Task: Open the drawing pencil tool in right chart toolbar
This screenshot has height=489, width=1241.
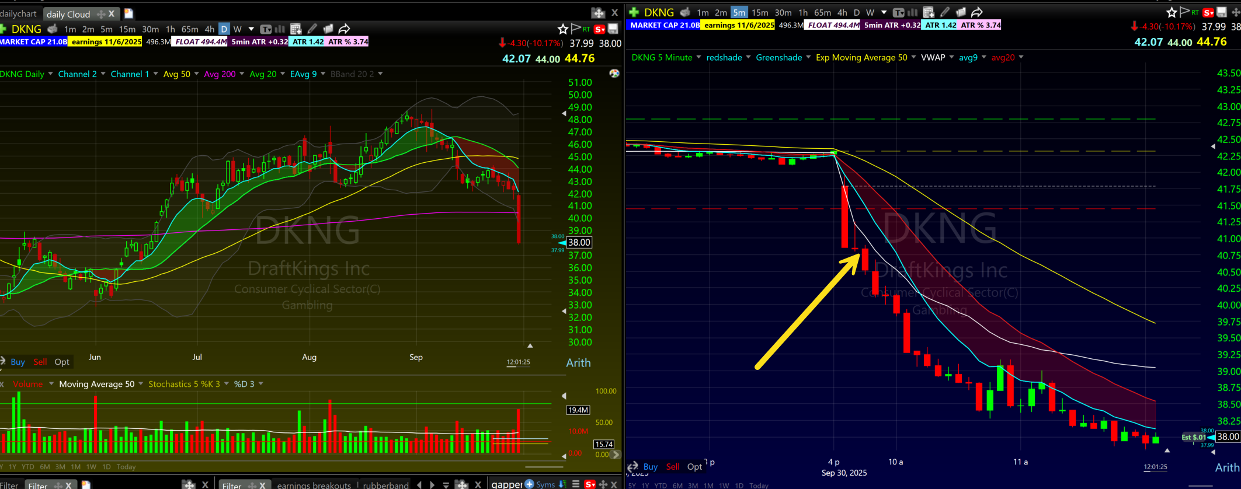Action: coord(945,12)
